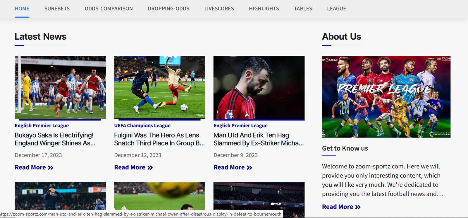Open the LEAGUE menu item
This screenshot has height=218, width=468.
pos(336,9)
